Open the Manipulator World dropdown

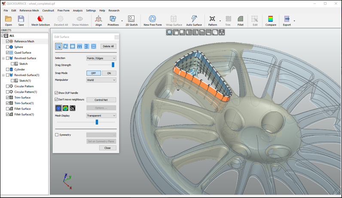pyautogui.click(x=101, y=80)
